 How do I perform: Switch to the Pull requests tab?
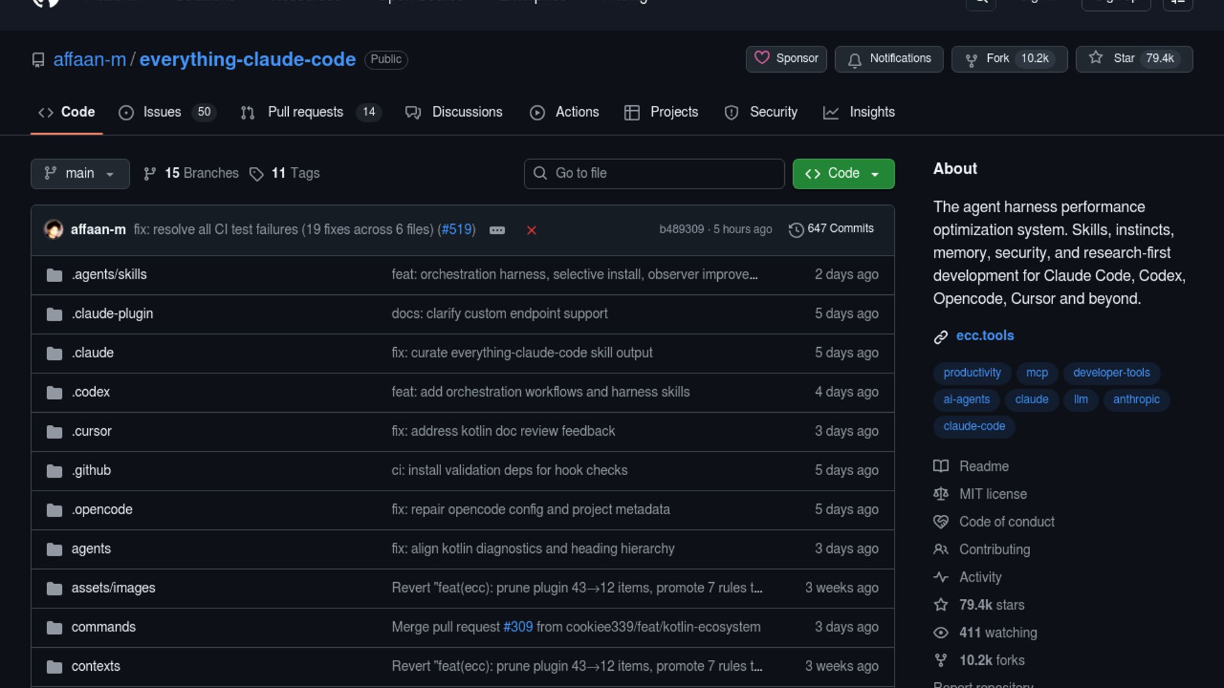coord(305,112)
